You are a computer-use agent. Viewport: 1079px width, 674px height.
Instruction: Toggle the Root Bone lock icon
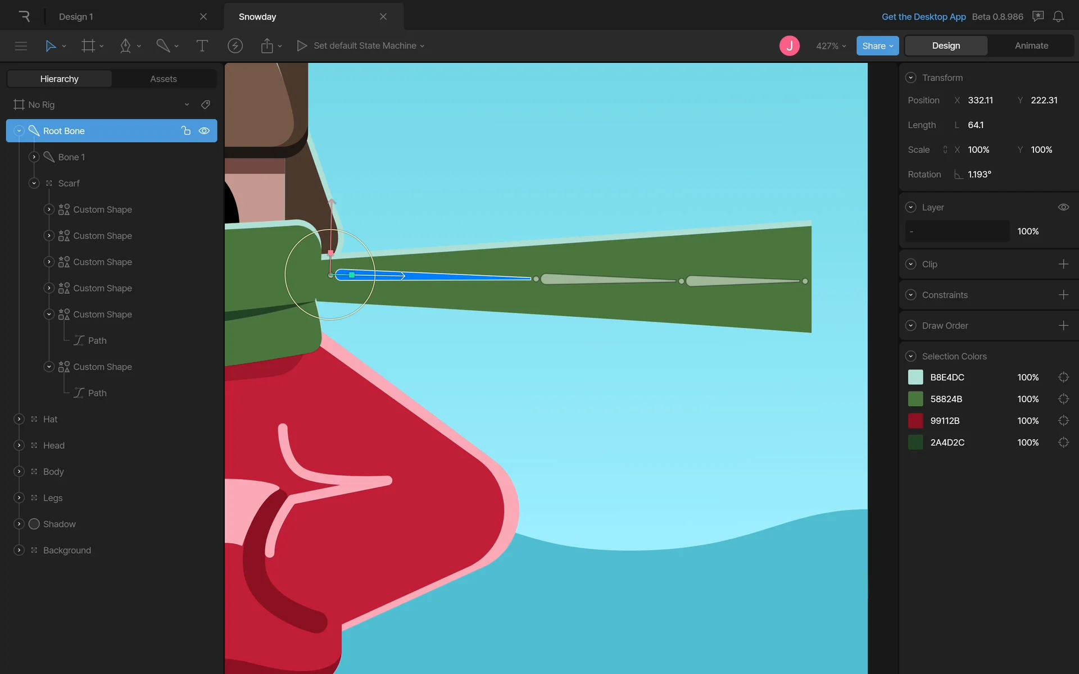186,131
